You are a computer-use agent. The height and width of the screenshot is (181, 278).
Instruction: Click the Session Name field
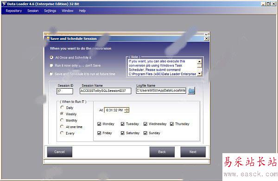pyautogui.click(x=106, y=91)
